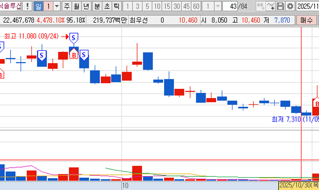The height and width of the screenshot is (190, 319).
Task: Select the tick (틱) chart tab
Action: [x=116, y=6]
